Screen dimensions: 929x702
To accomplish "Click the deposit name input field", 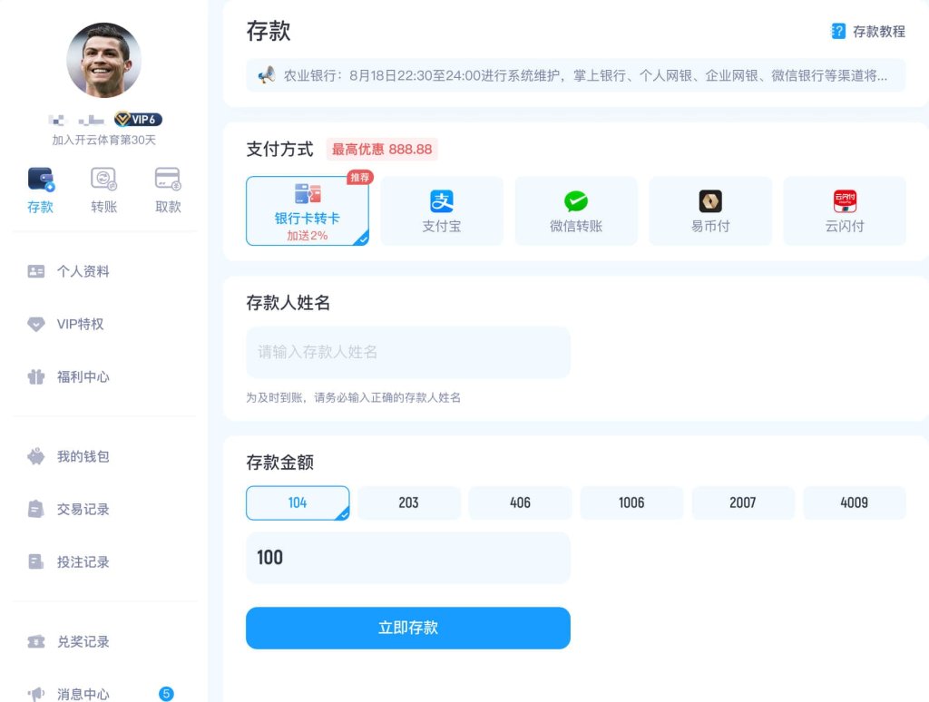I will coord(407,353).
